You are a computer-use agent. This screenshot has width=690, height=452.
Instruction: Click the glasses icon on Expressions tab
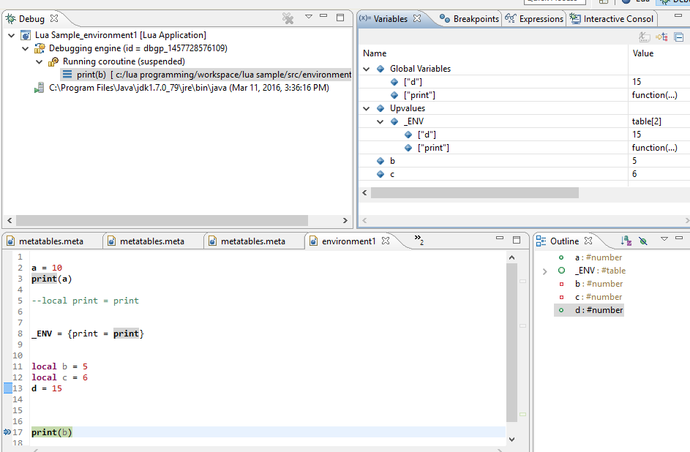click(511, 18)
